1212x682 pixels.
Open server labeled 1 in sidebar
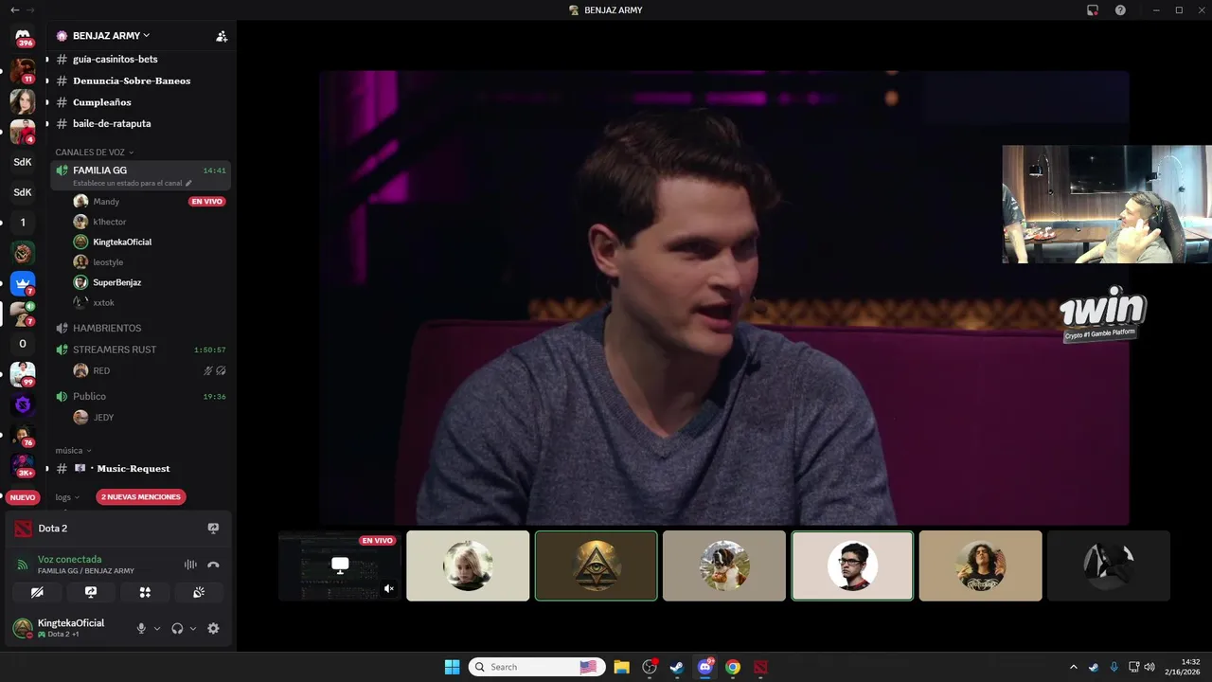click(23, 223)
